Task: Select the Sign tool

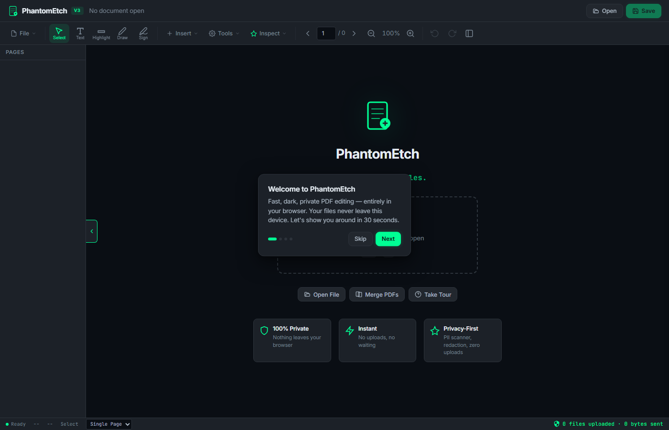Action: pyautogui.click(x=143, y=33)
